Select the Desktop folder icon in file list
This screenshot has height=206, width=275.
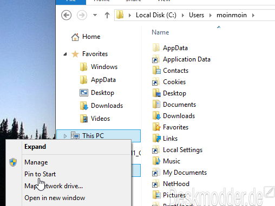(x=156, y=93)
